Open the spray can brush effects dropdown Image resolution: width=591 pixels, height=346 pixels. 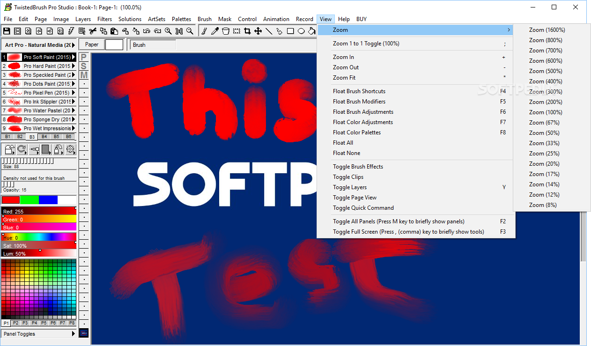click(59, 149)
